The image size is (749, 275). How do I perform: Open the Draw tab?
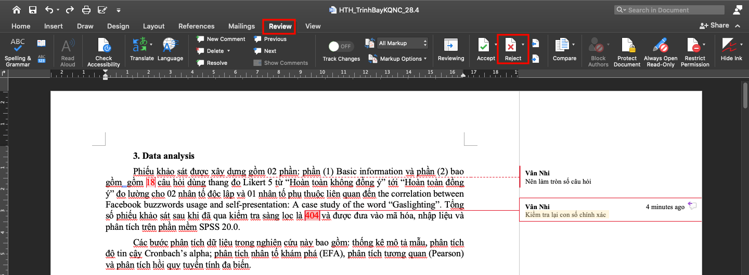(x=85, y=26)
